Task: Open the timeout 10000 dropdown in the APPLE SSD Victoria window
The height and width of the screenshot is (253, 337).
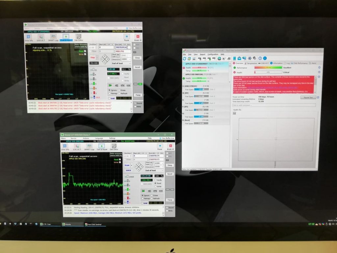Action: (159, 166)
